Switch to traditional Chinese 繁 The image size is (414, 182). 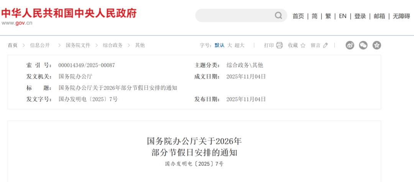pos(328,16)
